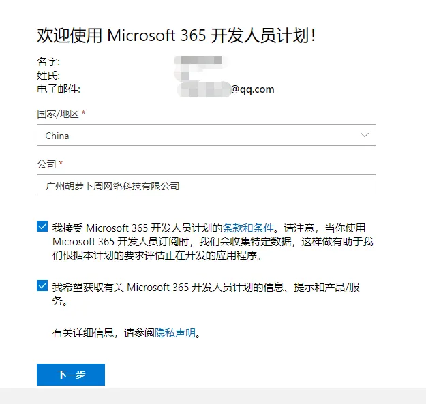
Task: Open the 隐私声明 privacy statement link
Action: point(176,333)
